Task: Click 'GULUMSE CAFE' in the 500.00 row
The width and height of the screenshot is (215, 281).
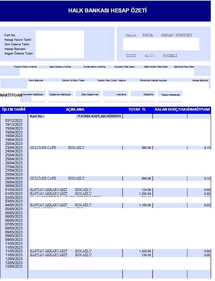Action: pos(43,148)
